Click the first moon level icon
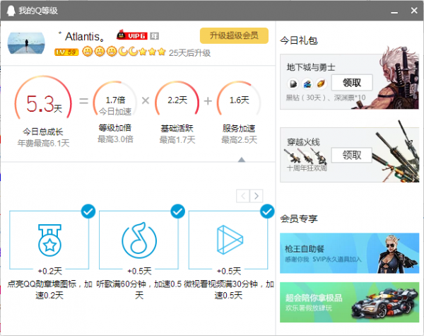The width and height of the screenshot is (424, 336). [x=123, y=51]
